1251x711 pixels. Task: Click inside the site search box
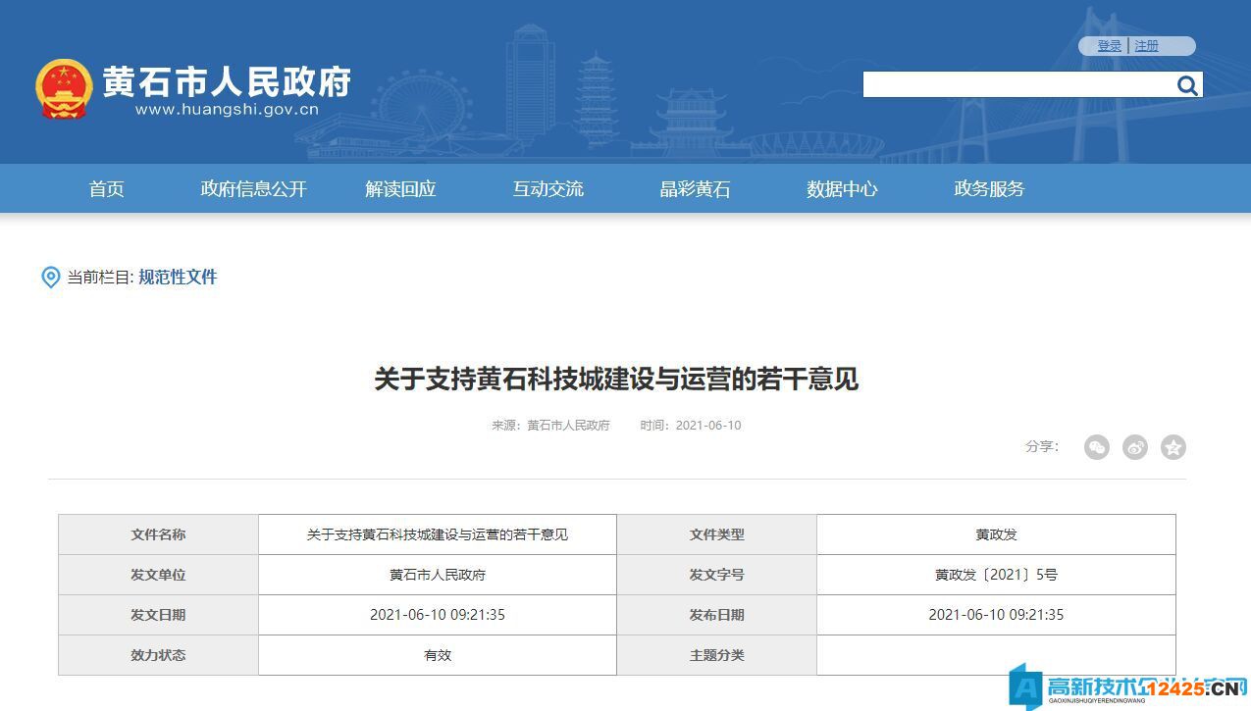click(1017, 85)
